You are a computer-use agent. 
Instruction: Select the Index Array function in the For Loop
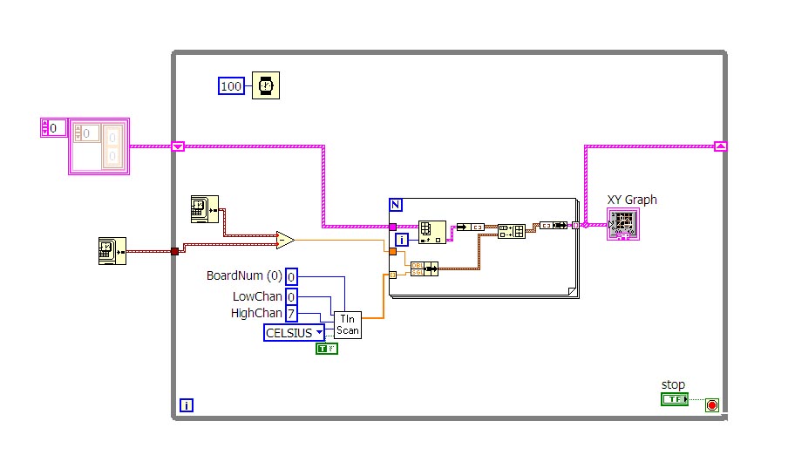pyautogui.click(x=432, y=232)
